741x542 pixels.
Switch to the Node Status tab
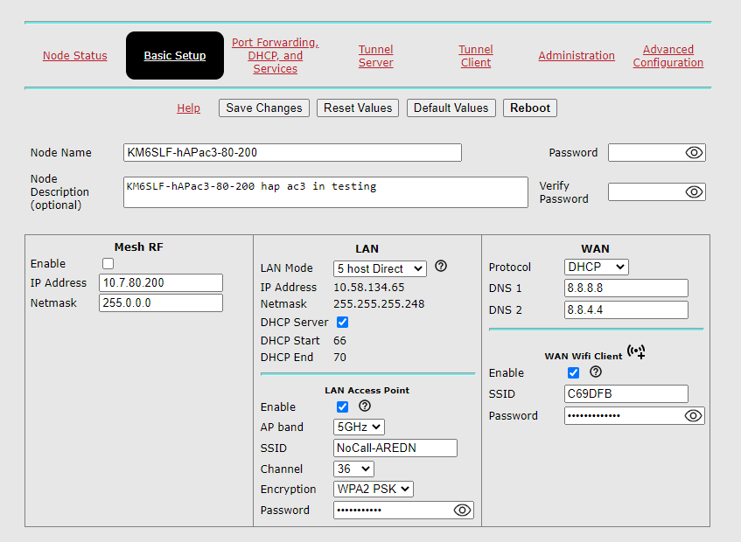tap(74, 55)
